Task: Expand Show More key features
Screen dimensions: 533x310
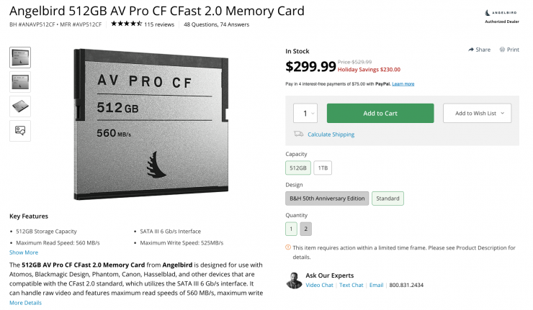Action: pyautogui.click(x=24, y=252)
